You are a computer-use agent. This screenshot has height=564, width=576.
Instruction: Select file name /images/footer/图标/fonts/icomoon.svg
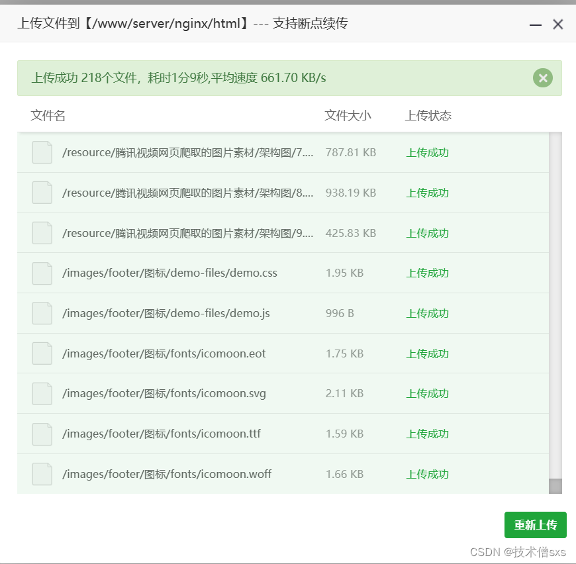click(x=164, y=394)
